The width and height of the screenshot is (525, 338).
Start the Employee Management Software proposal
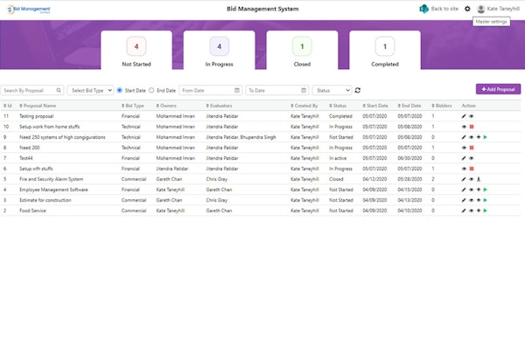(x=486, y=190)
